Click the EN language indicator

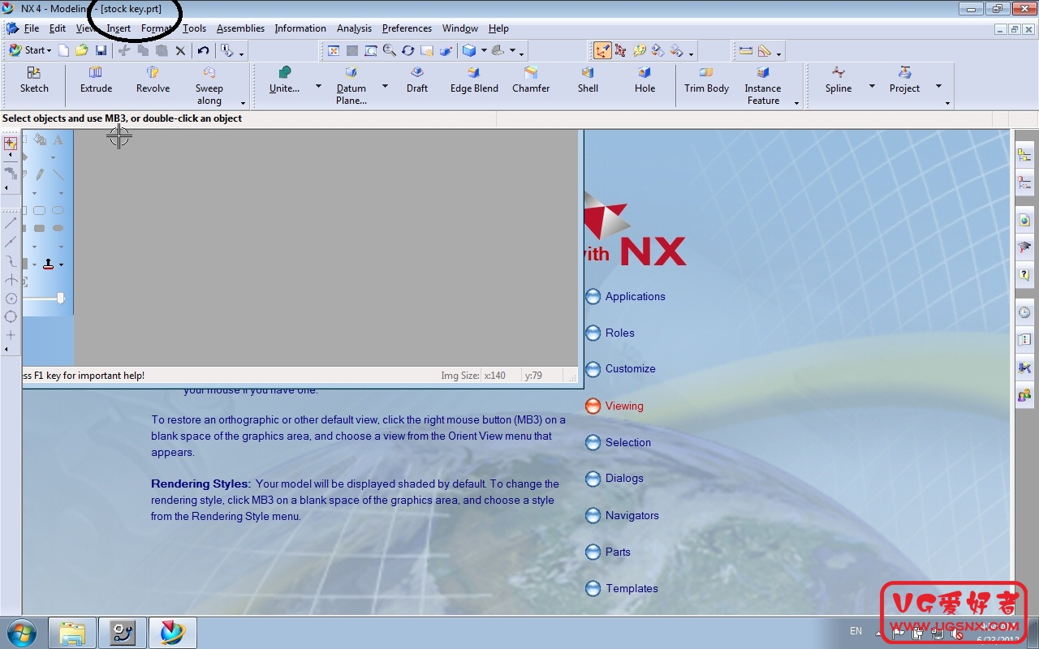856,630
